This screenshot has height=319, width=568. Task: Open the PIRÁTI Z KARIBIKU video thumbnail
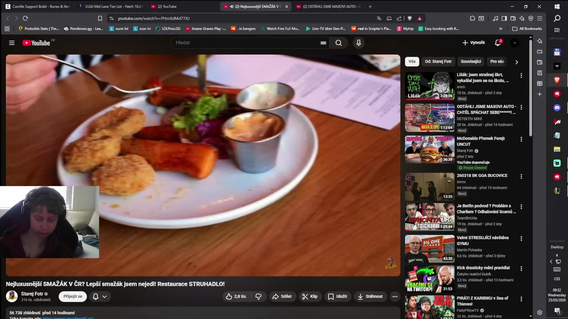(430, 307)
